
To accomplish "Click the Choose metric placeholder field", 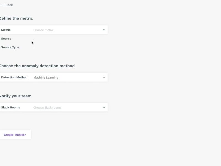I will coord(43,30).
